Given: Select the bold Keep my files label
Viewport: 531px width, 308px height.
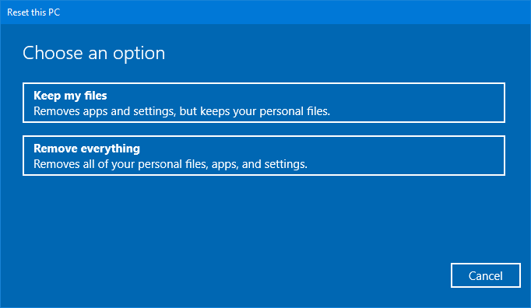Looking at the screenshot, I should click(x=70, y=96).
